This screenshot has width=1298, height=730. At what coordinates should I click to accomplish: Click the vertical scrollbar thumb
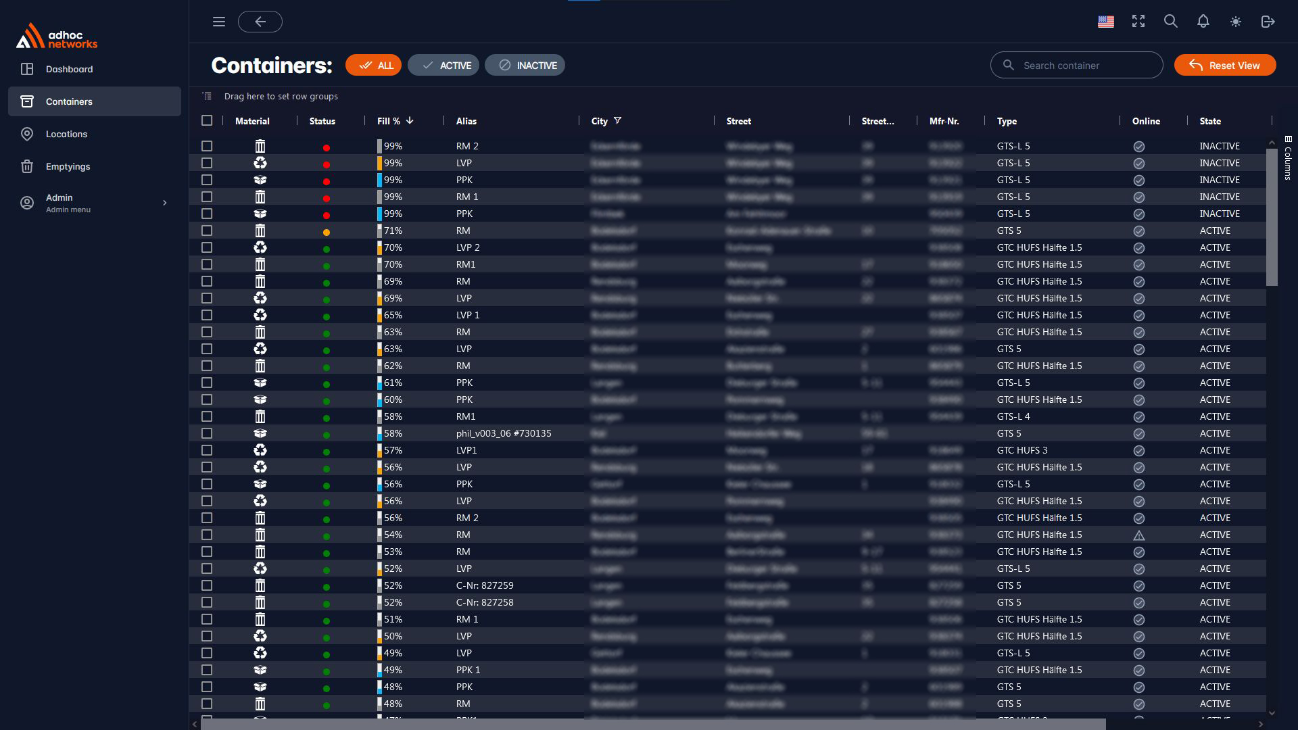[1272, 216]
